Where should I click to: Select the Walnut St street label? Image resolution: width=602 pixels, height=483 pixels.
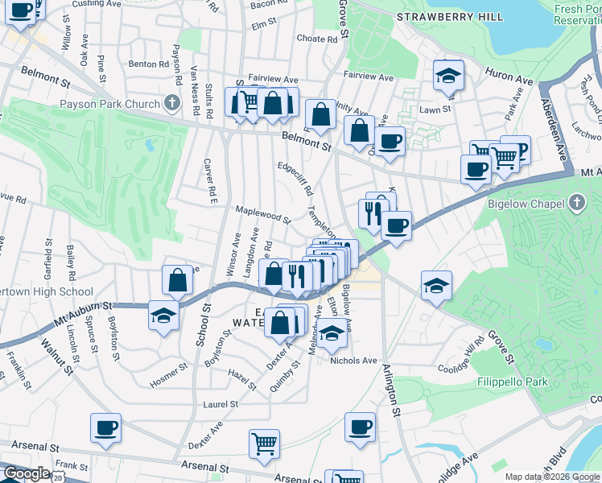point(57,357)
